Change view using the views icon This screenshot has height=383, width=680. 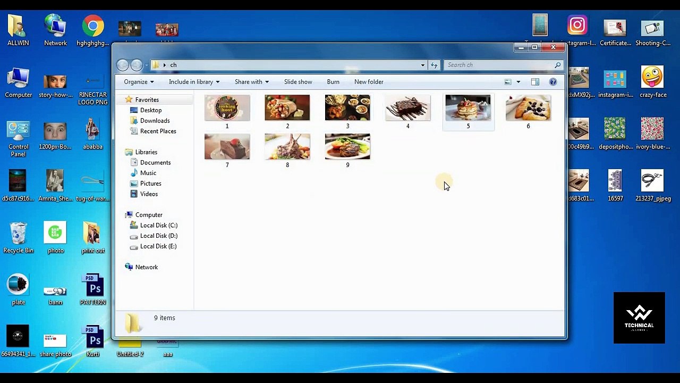tap(508, 82)
